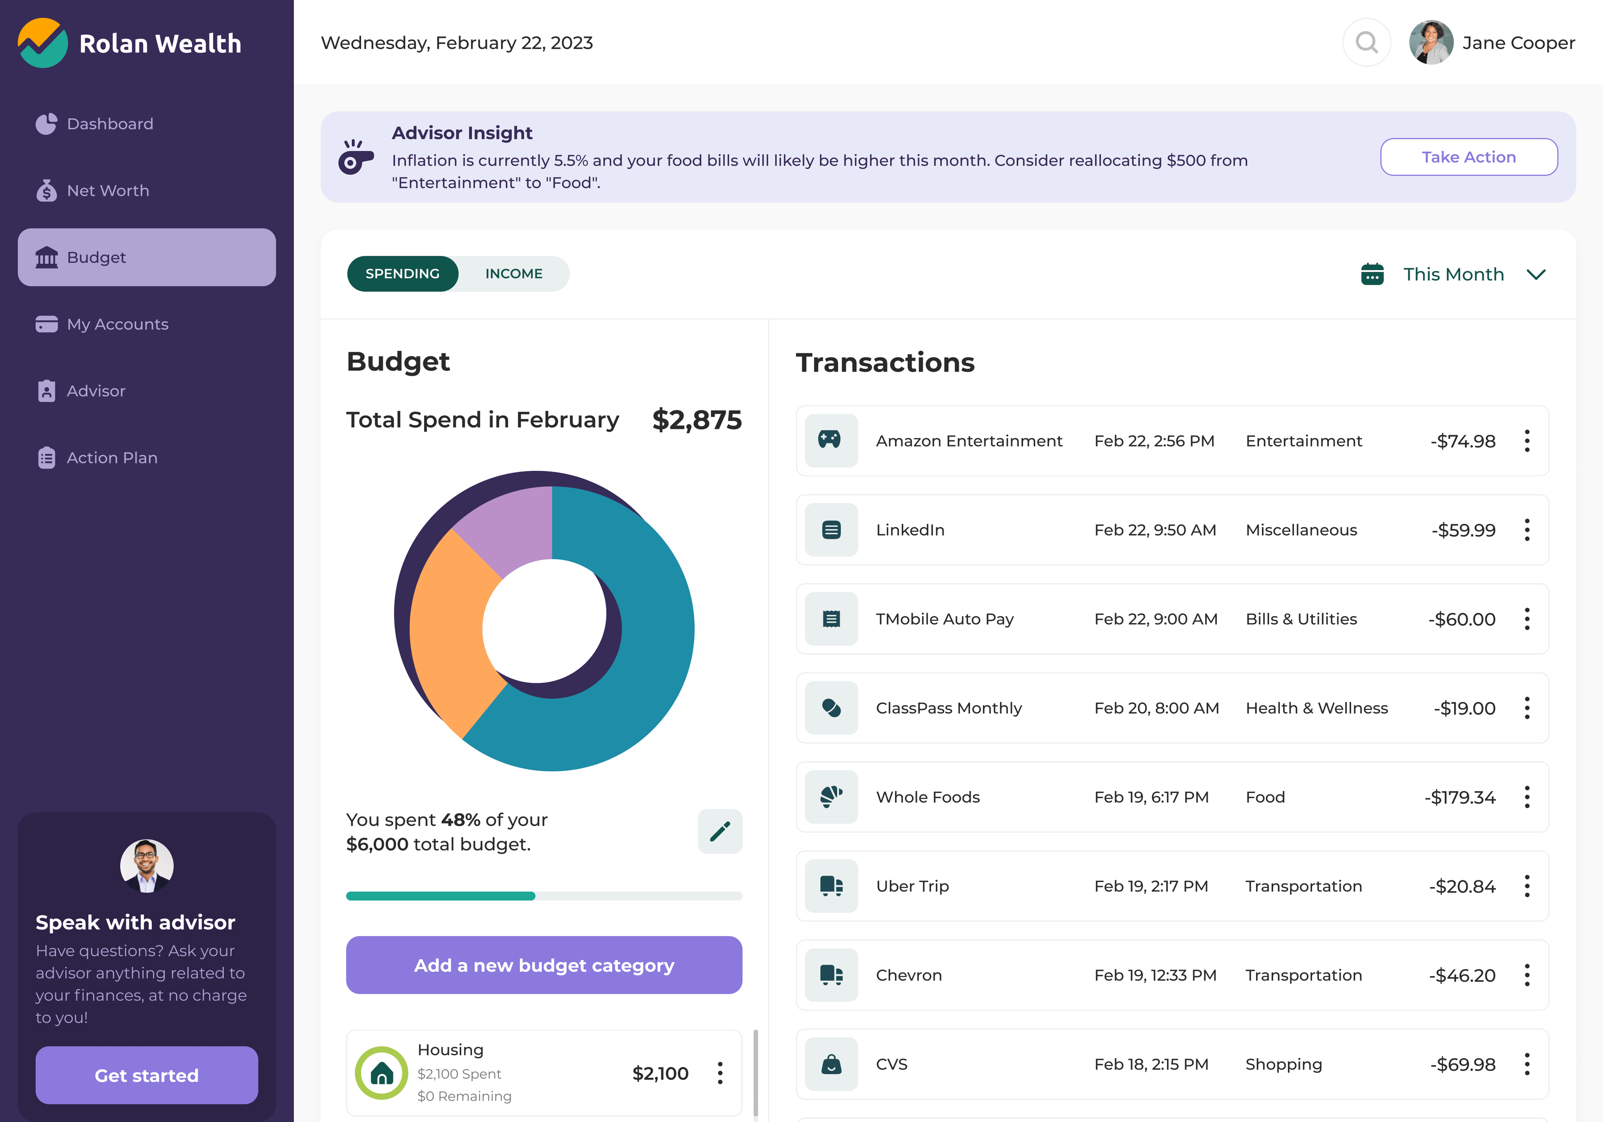Click the LinkedIn transaction icon
This screenshot has width=1603, height=1122.
click(831, 530)
